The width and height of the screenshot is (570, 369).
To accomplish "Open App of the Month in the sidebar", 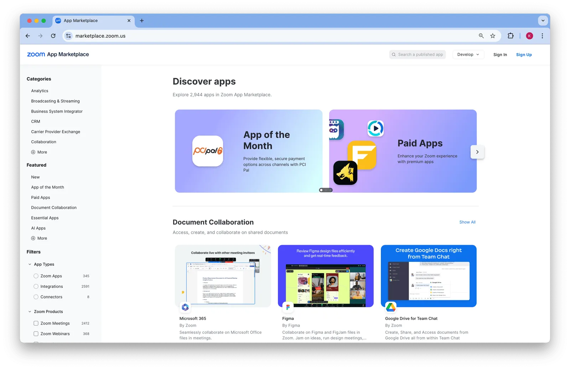I will tap(47, 187).
